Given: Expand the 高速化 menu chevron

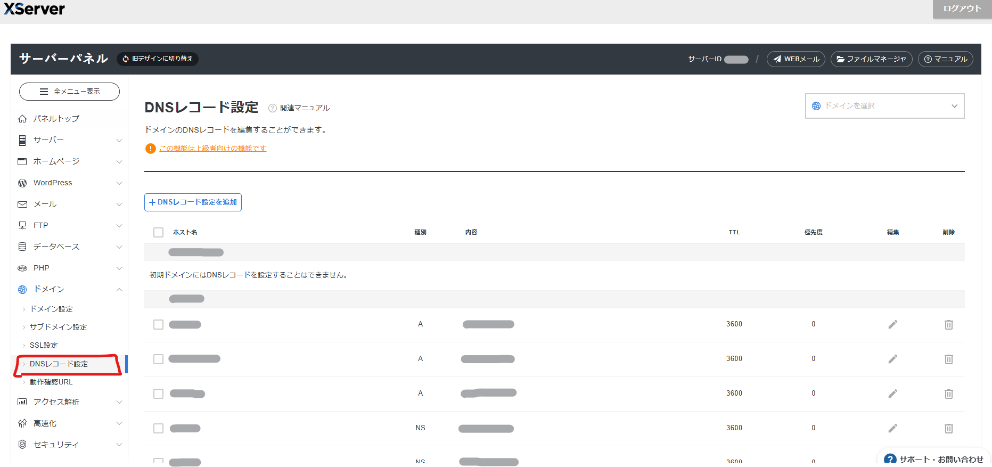Looking at the screenshot, I should pyautogui.click(x=119, y=423).
